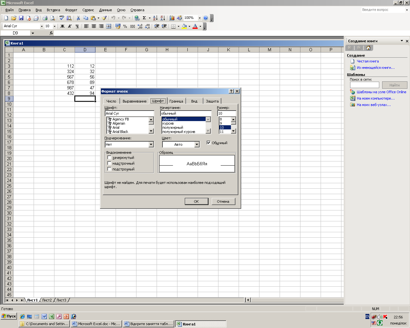Click the AutoSum sigma icon
This screenshot has width=410, height=328.
[144, 18]
